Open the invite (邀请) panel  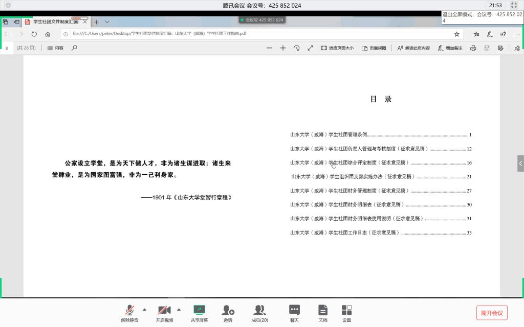pyautogui.click(x=228, y=313)
